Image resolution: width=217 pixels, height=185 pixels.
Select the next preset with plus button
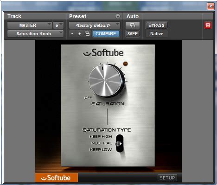tap(79, 34)
